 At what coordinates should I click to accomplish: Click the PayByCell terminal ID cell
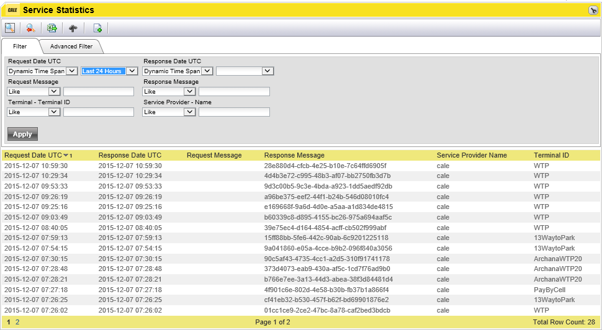(x=549, y=290)
